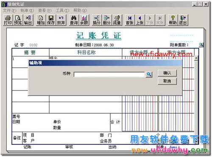Click the magnifier icon beside 附单据数
The height and width of the screenshot is (157, 212).
(x=201, y=45)
